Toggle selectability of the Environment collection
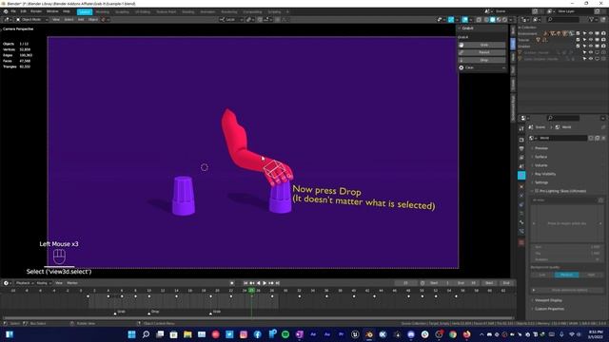 (584, 34)
